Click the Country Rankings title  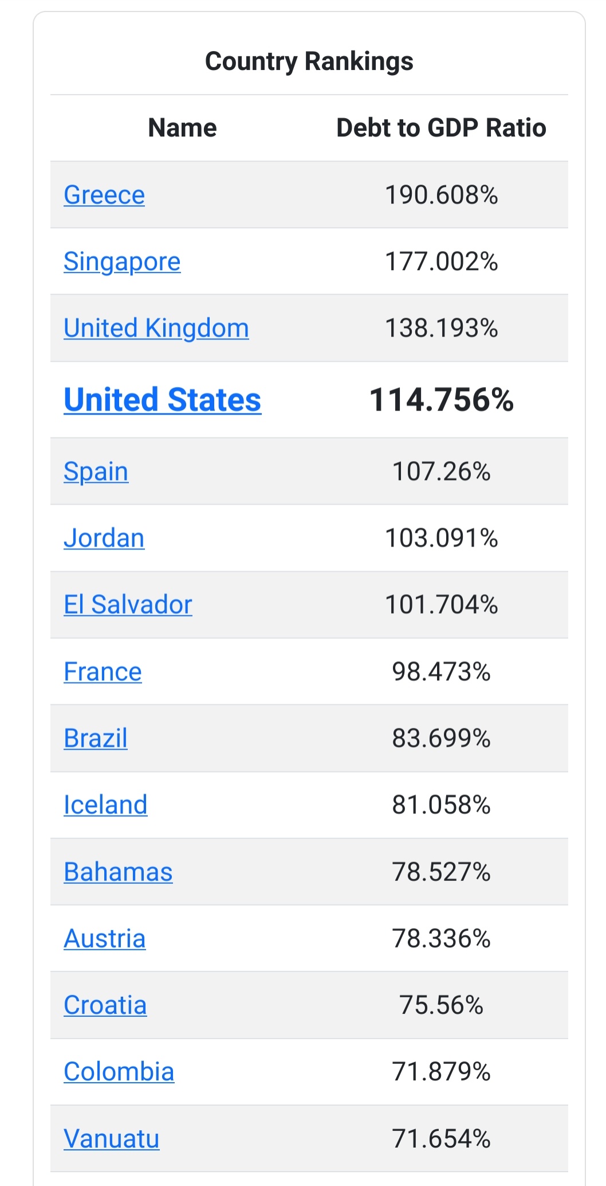pos(309,61)
